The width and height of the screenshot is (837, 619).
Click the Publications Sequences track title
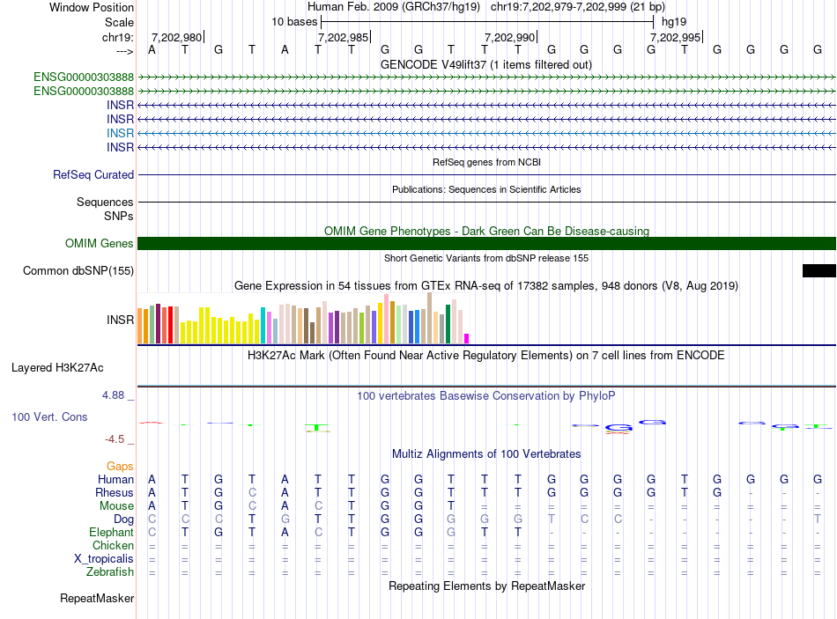pyautogui.click(x=485, y=189)
